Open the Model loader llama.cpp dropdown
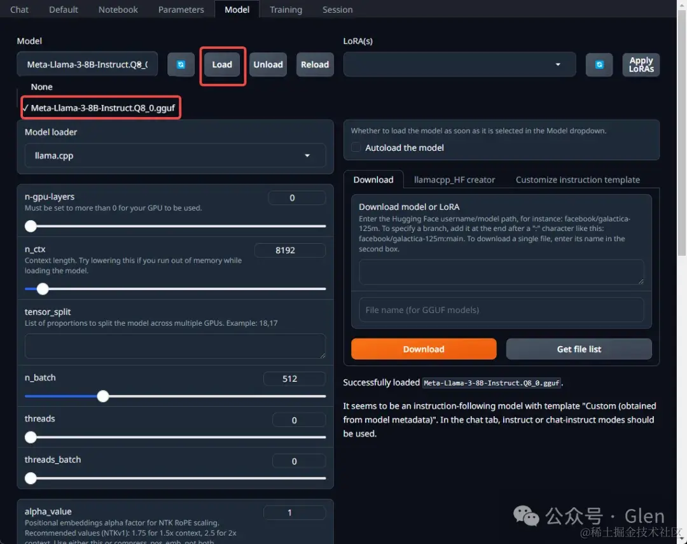This screenshot has width=687, height=544. pos(175,156)
